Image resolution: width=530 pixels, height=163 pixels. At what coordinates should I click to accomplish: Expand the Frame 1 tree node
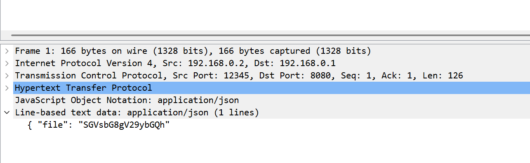pos(7,51)
